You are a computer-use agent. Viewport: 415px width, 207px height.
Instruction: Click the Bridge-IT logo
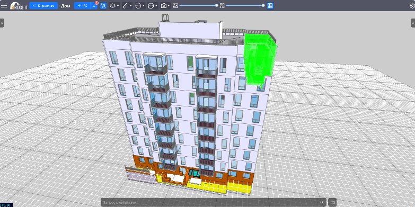19,5
